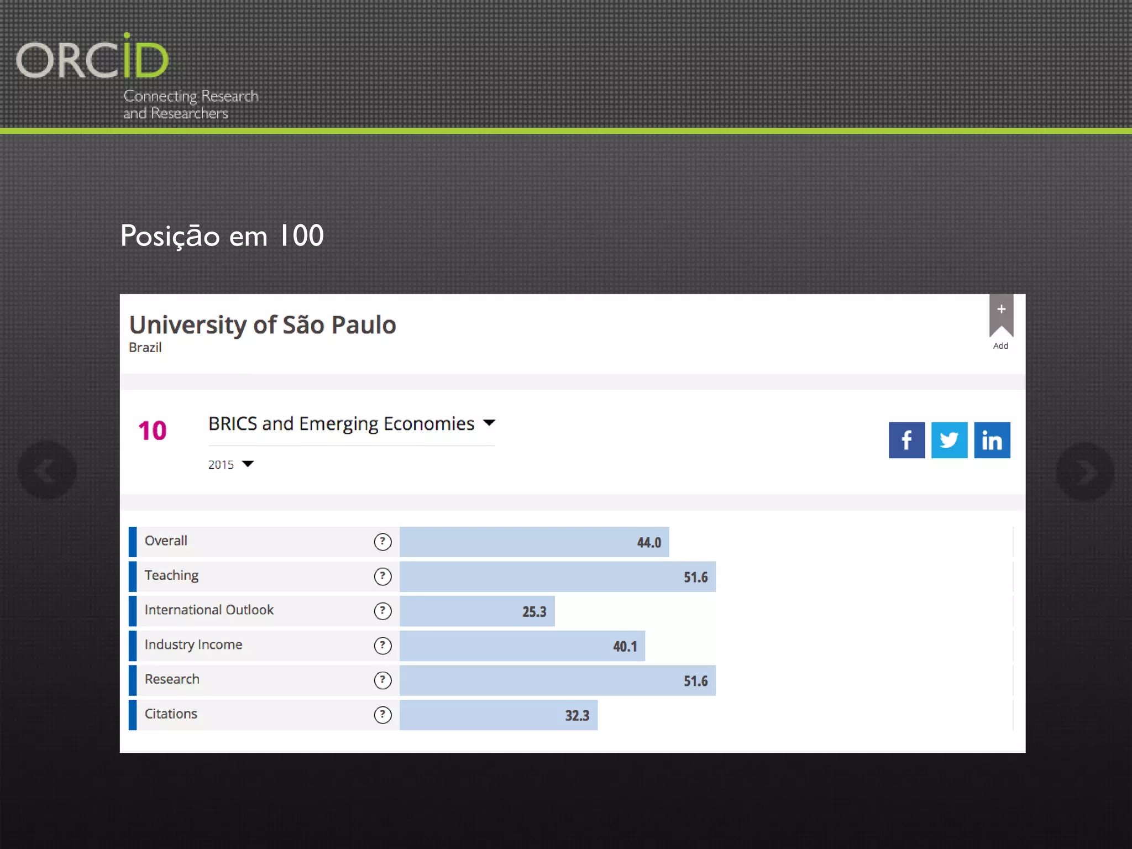
Task: Click the Brazil country label
Action: (x=145, y=347)
